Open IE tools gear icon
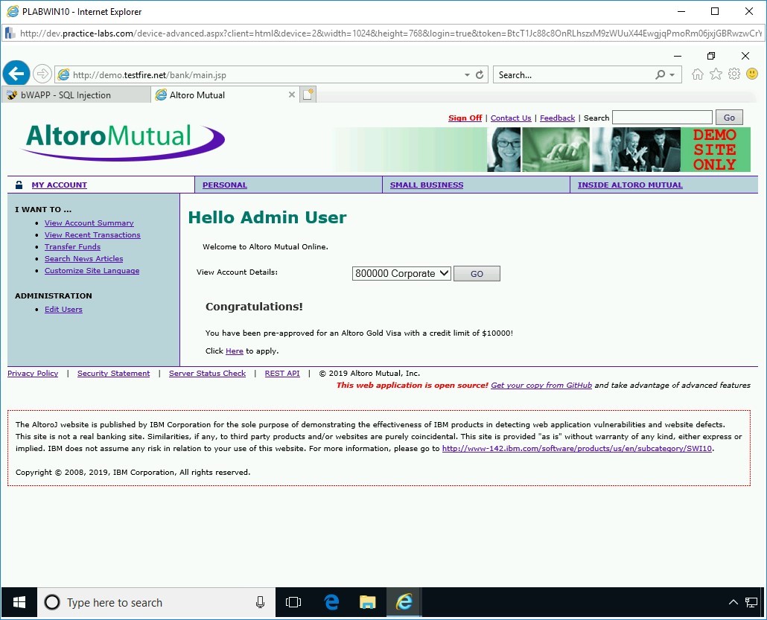The height and width of the screenshot is (620, 767). (734, 74)
